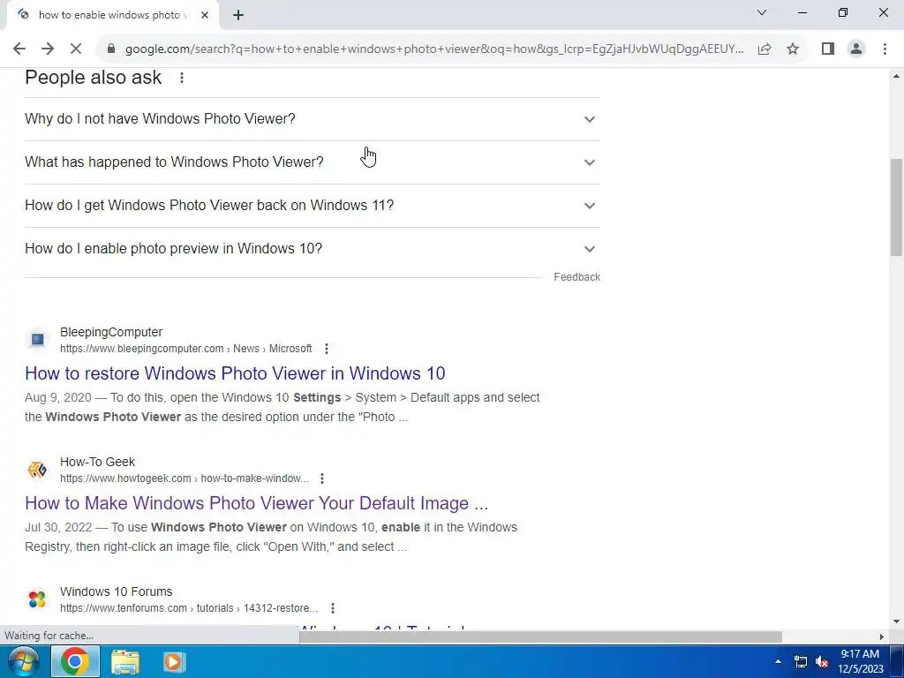904x678 pixels.
Task: Close the 'how to enable windows photo' tab
Action: [205, 15]
